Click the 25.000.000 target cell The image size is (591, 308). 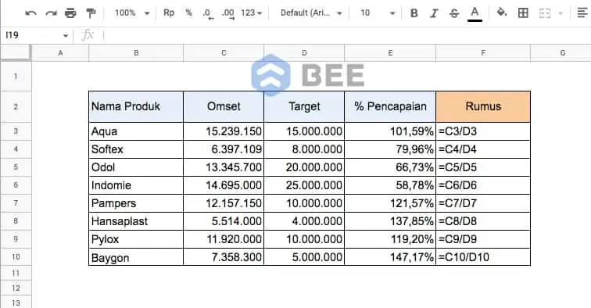pyautogui.click(x=304, y=185)
